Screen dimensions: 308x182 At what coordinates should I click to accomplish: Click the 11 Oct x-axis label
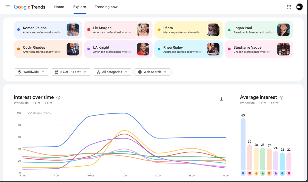point(124,176)
